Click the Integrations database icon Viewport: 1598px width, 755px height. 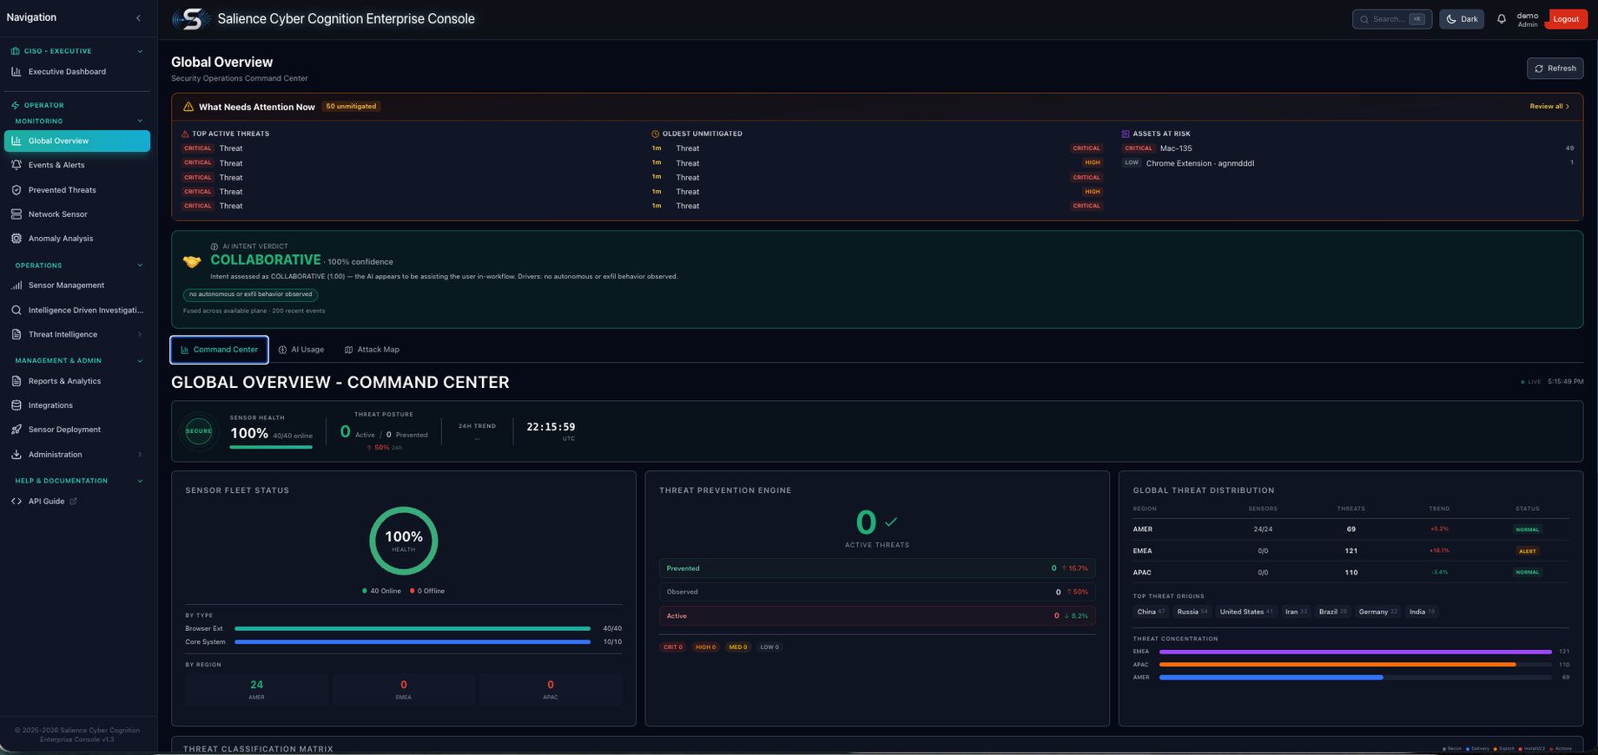point(17,405)
